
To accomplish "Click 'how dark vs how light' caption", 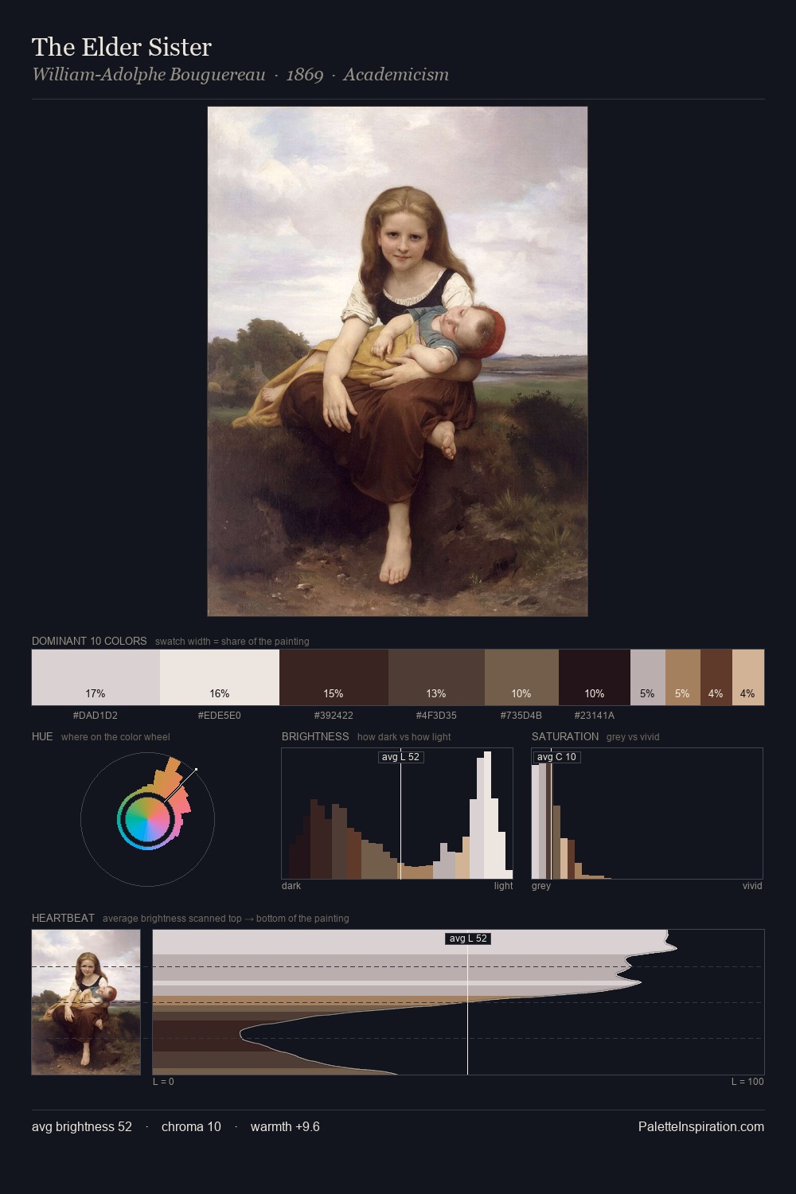I will point(404,737).
